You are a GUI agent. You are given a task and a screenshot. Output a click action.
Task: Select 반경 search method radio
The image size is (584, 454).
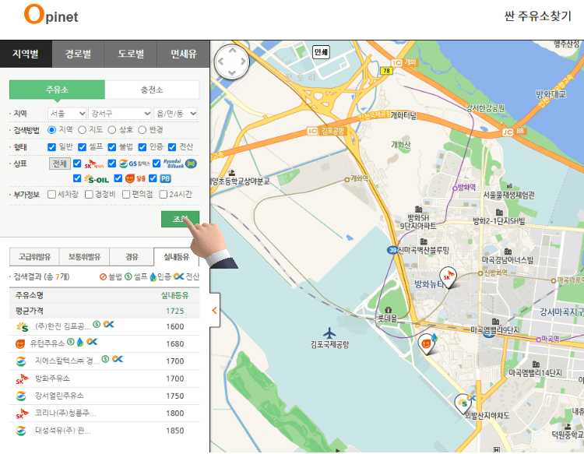142,129
